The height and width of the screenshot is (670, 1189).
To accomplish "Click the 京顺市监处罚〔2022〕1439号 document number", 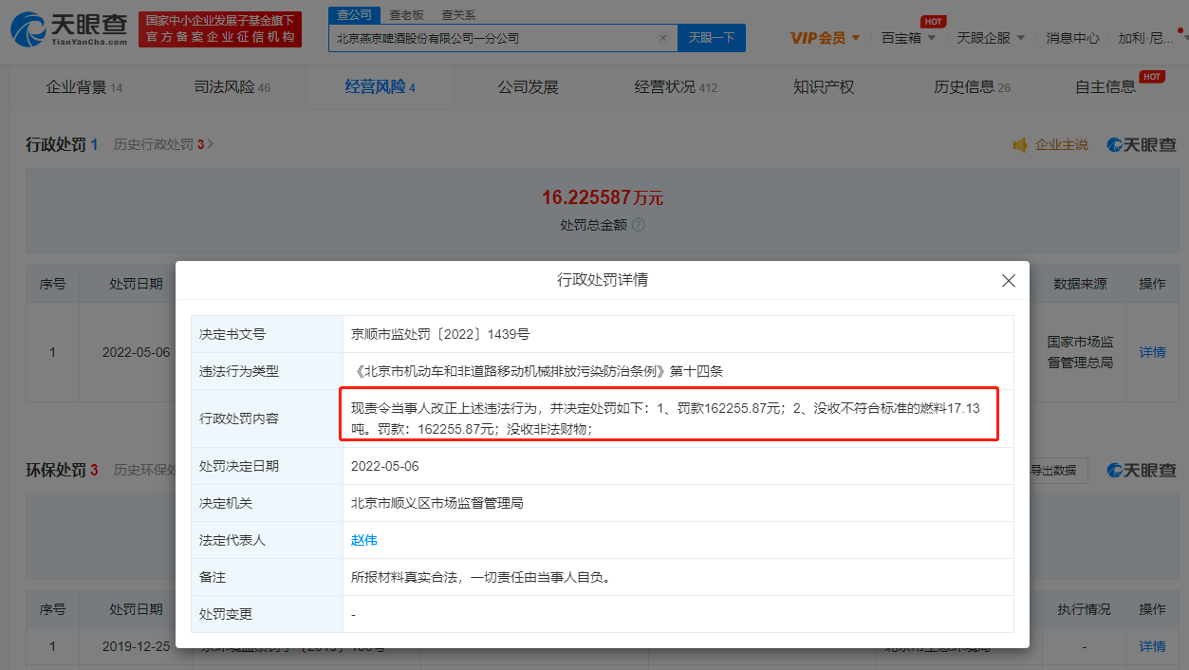I will click(x=440, y=334).
